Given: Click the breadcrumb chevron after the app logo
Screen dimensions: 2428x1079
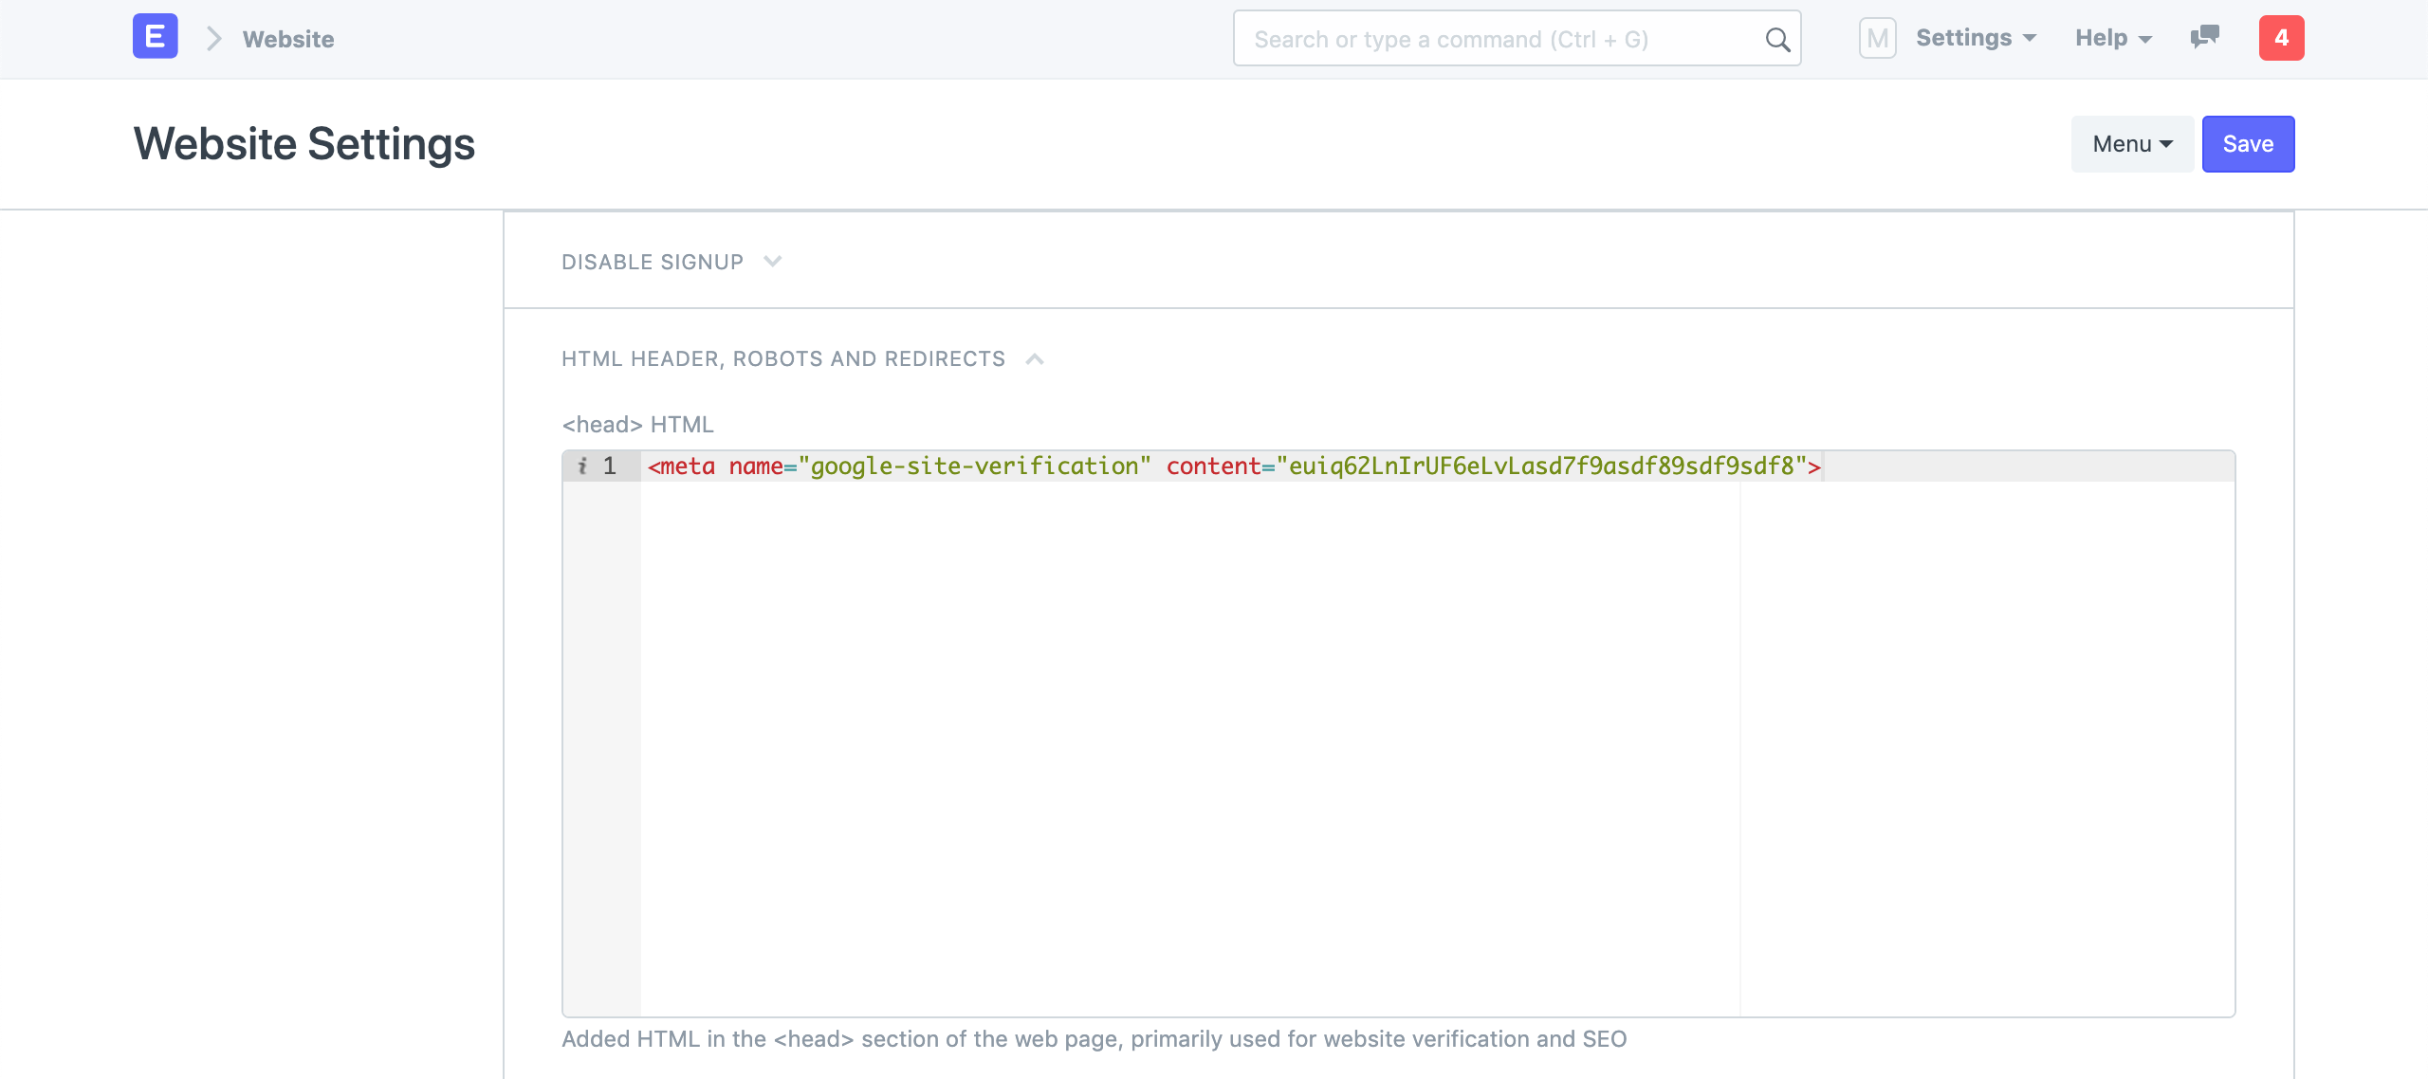Looking at the screenshot, I should (213, 38).
